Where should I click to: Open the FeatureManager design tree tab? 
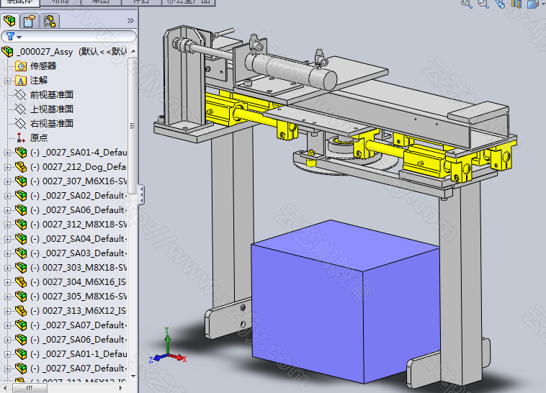(x=10, y=21)
